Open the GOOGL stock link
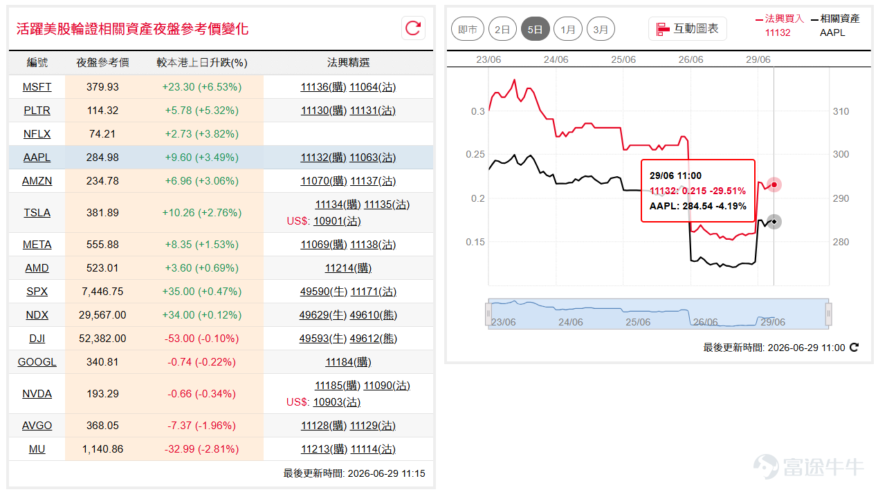The height and width of the screenshot is (492, 878). (x=37, y=362)
